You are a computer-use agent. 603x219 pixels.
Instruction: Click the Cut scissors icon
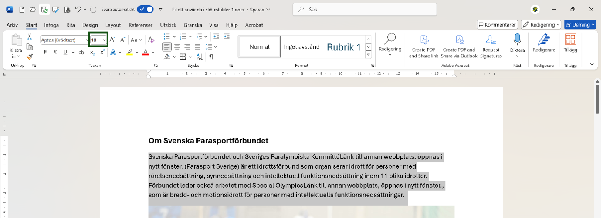[x=30, y=37]
